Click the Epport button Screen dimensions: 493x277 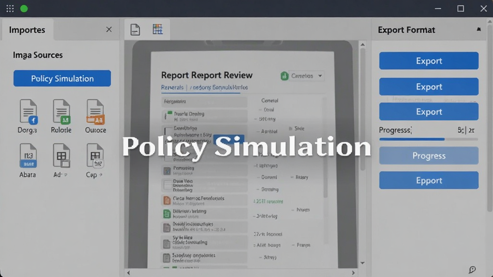point(428,180)
